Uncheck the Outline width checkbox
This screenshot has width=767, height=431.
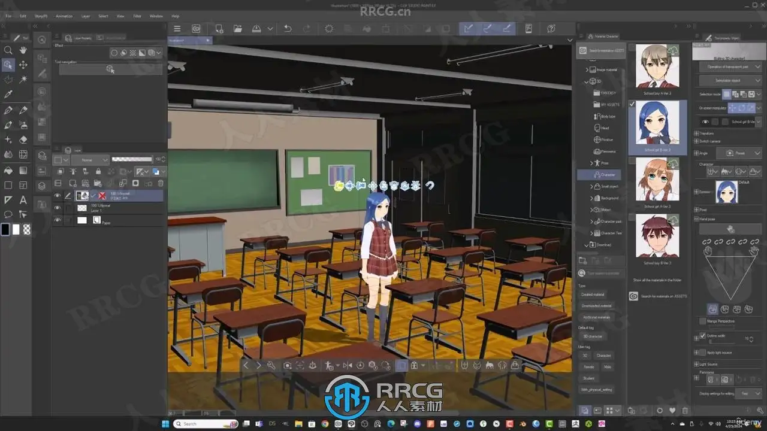(x=703, y=336)
